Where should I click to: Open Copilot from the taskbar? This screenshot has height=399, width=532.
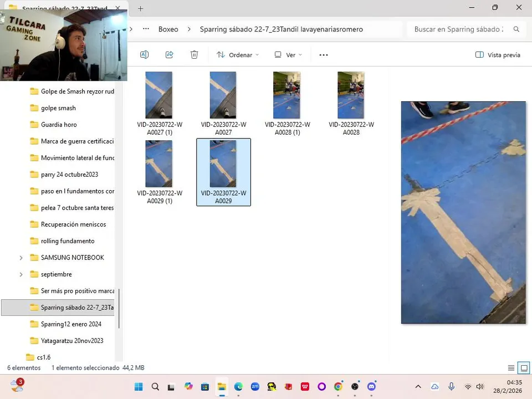point(188,386)
